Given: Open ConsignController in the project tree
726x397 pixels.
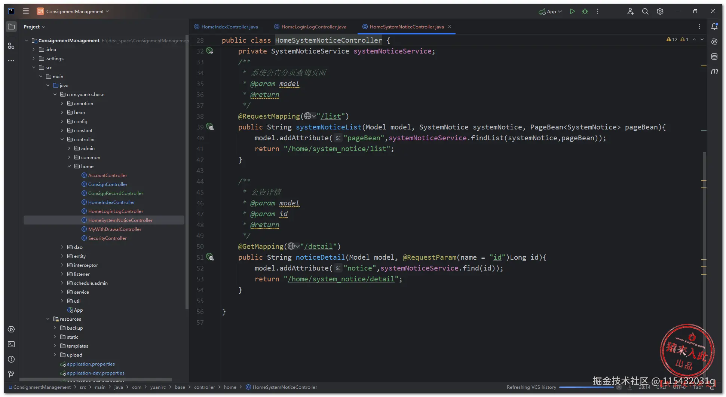Looking at the screenshot, I should tap(108, 184).
